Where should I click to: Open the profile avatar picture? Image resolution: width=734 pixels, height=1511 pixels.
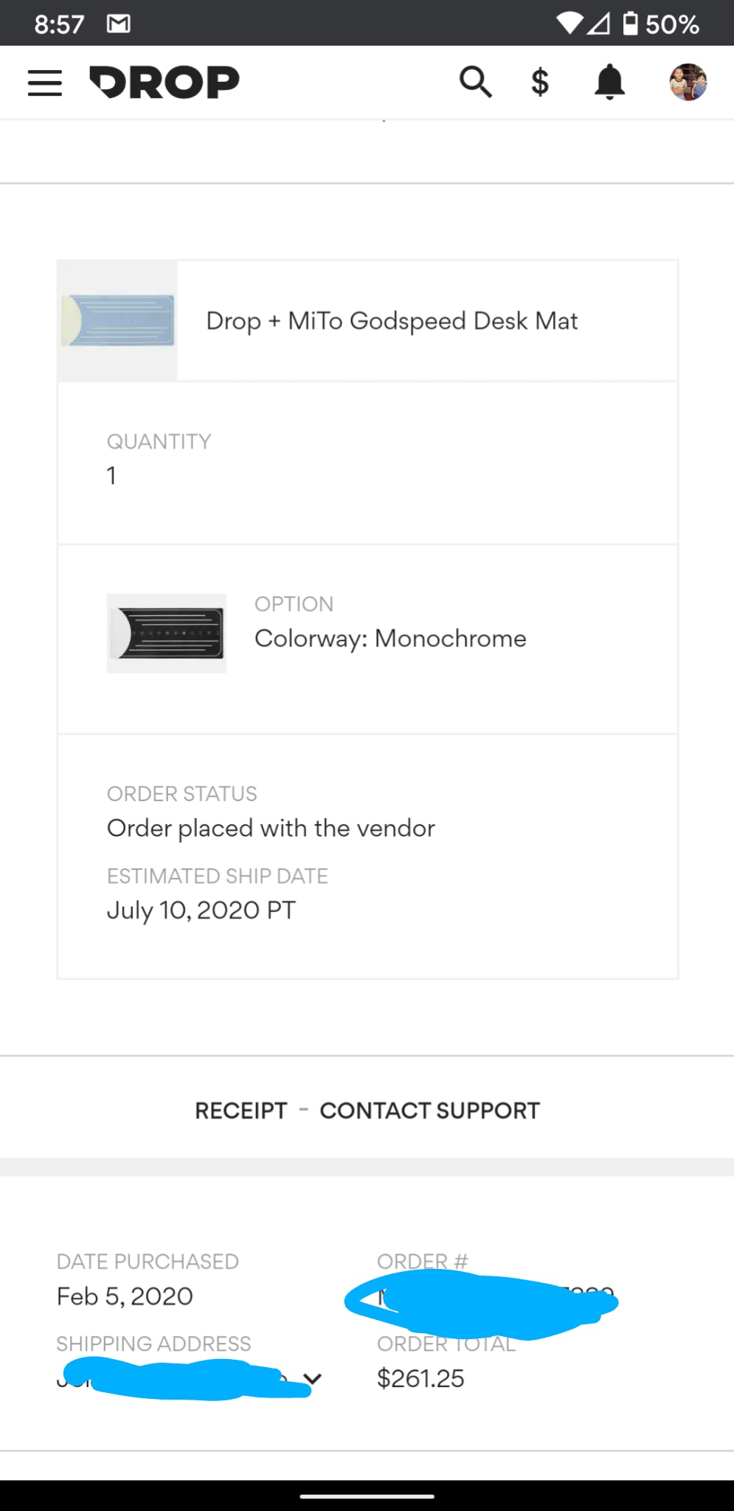[x=688, y=82]
